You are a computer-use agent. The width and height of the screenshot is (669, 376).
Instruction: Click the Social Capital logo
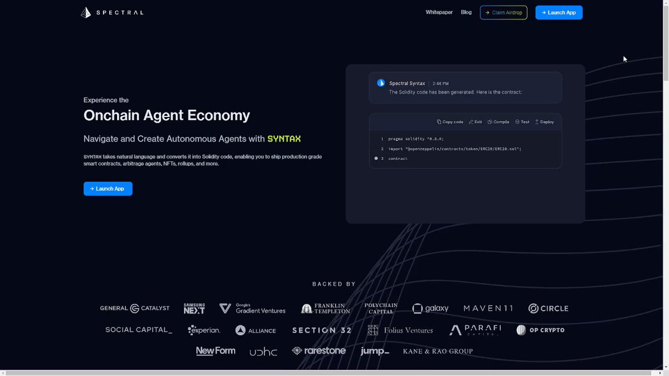coord(139,330)
